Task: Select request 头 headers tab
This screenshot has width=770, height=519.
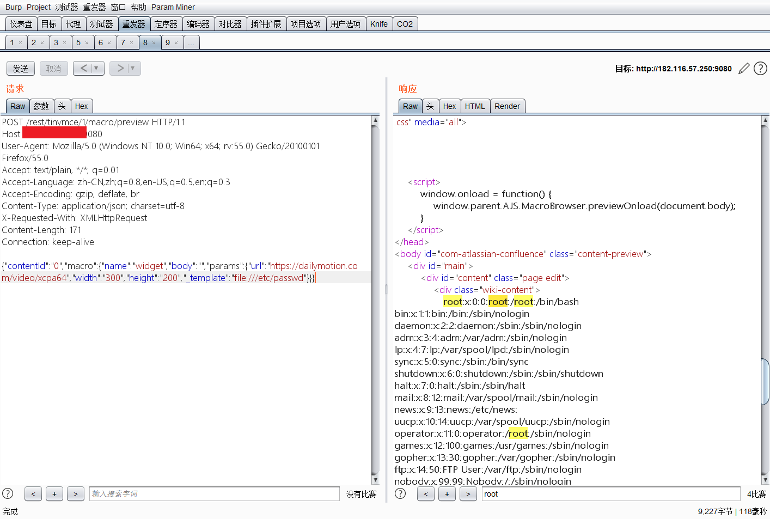Action: (x=62, y=106)
